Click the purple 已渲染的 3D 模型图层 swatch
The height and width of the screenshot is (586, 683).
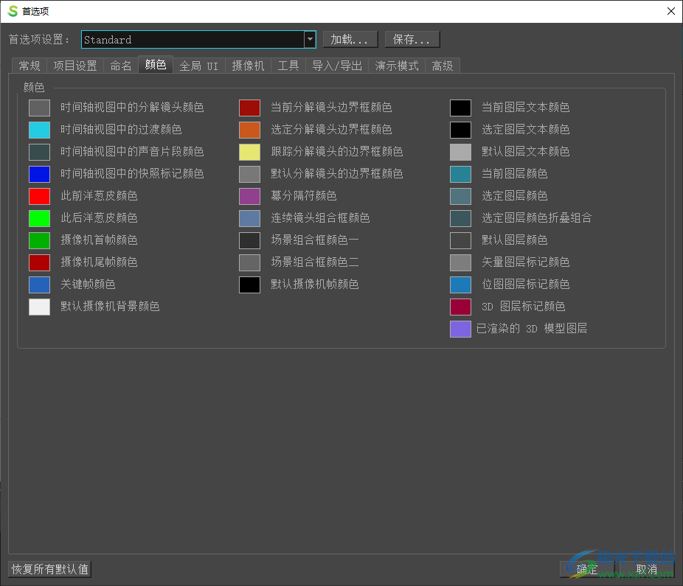460,329
